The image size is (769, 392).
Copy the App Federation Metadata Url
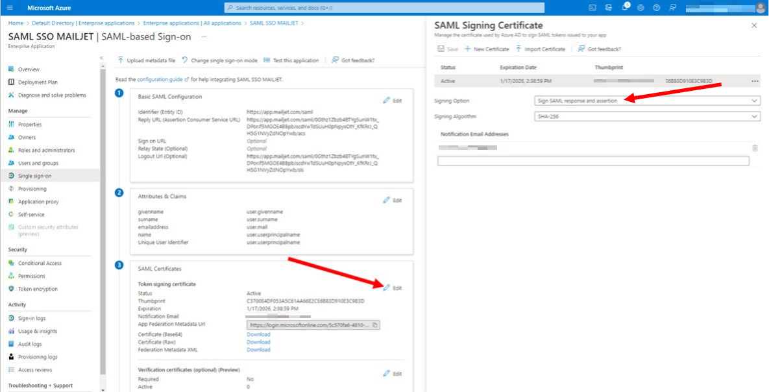pos(374,325)
